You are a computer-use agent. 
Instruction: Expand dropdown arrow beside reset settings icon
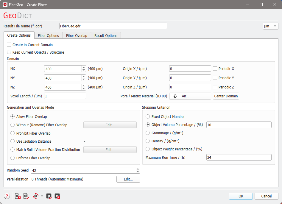(x=42, y=196)
